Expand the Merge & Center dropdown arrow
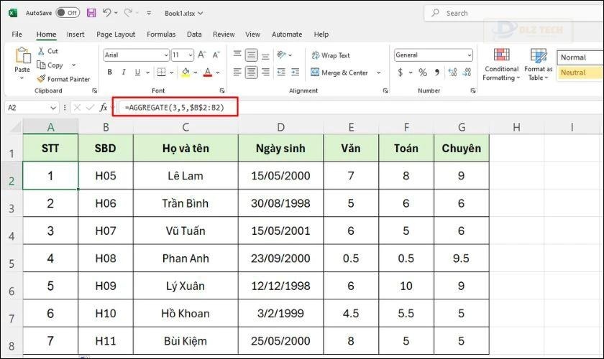This screenshot has height=359, width=604. (379, 73)
